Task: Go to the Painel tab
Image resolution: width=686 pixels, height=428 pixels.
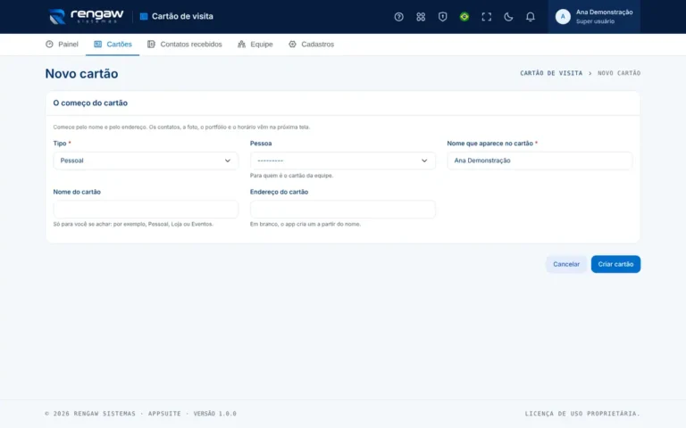Action: coord(62,44)
